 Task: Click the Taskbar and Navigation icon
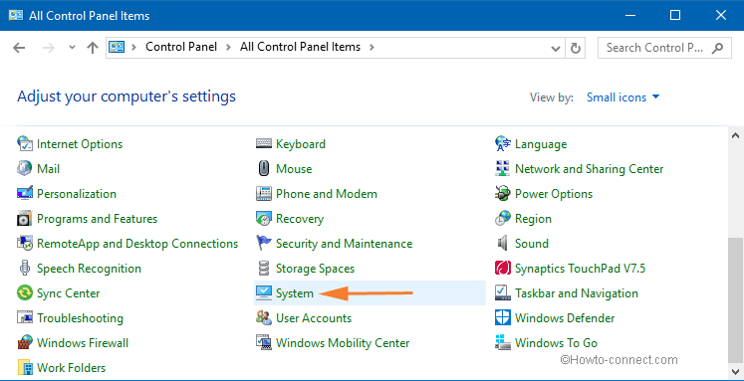[x=503, y=292]
